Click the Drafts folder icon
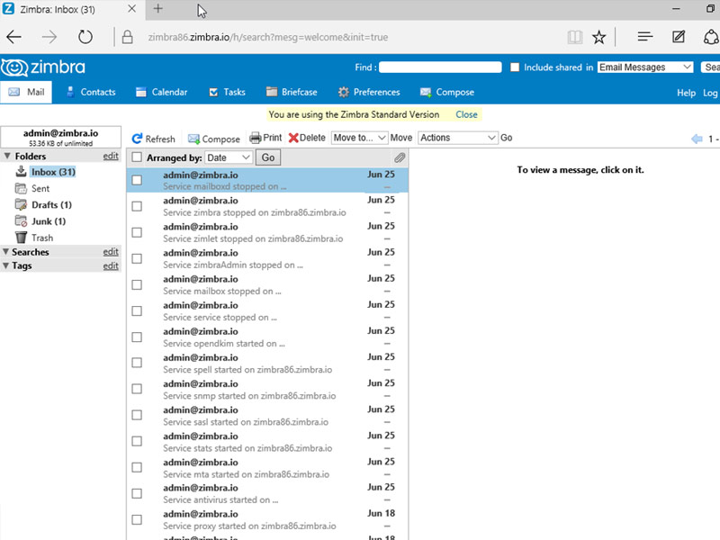The height and width of the screenshot is (540, 720). pyautogui.click(x=21, y=205)
